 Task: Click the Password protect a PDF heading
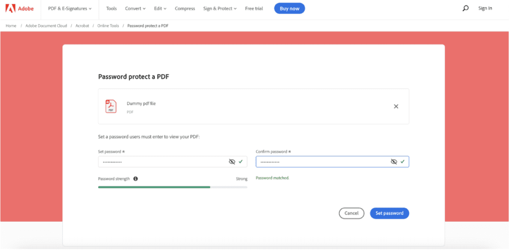[133, 77]
